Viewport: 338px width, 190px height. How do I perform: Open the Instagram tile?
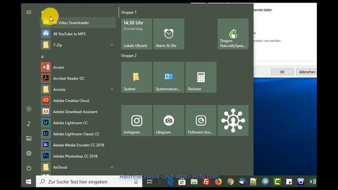(136, 120)
